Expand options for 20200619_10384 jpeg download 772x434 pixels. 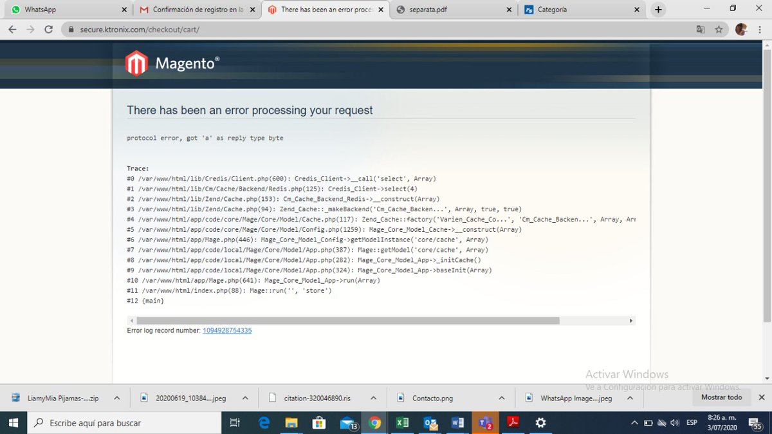click(x=245, y=398)
